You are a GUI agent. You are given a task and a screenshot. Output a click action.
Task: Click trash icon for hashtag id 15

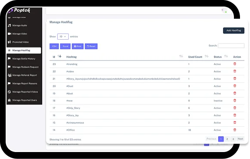tap(235, 122)
